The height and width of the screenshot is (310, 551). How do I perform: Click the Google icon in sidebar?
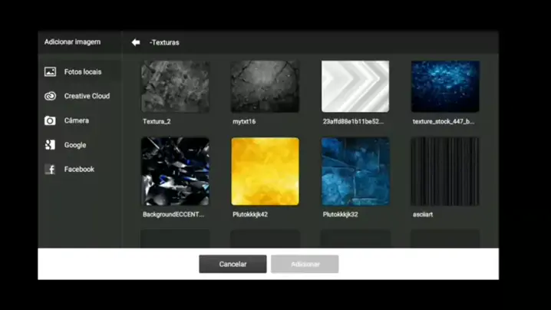pos(50,145)
